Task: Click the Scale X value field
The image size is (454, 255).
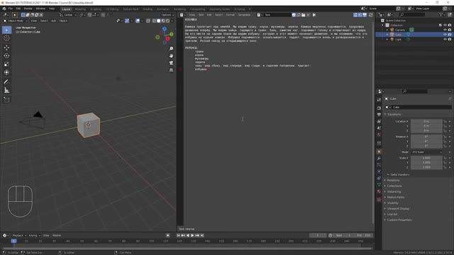Action: pos(426,158)
